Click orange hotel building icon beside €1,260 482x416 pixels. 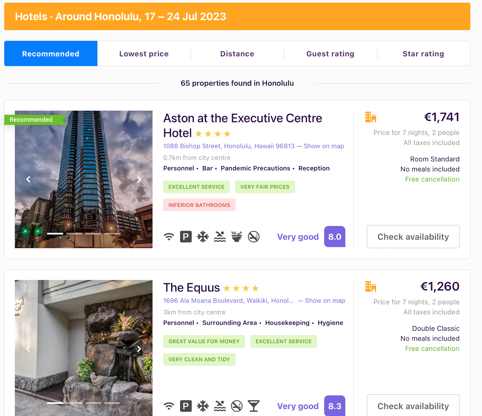371,286
